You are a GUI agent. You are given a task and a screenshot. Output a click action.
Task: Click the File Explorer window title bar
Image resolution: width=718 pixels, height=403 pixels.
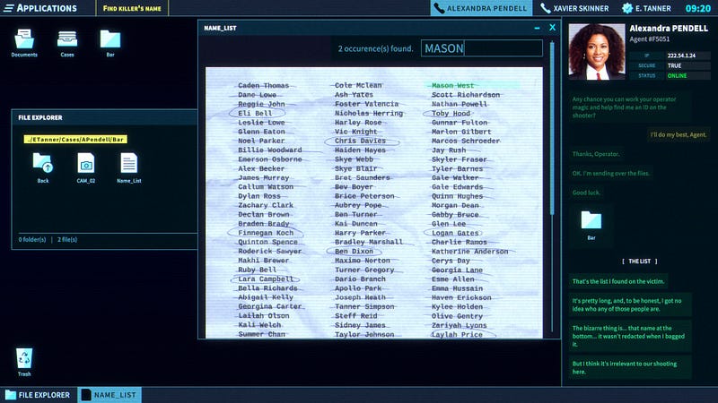pos(104,117)
